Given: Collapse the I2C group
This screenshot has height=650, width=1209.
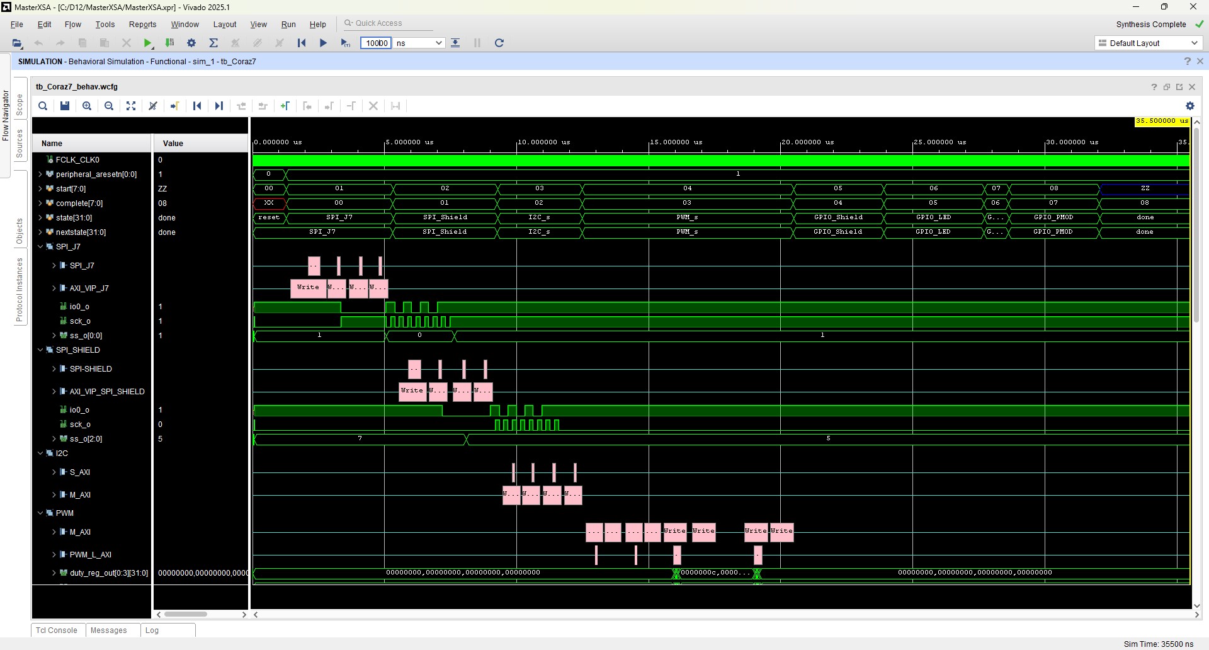Looking at the screenshot, I should point(40,453).
